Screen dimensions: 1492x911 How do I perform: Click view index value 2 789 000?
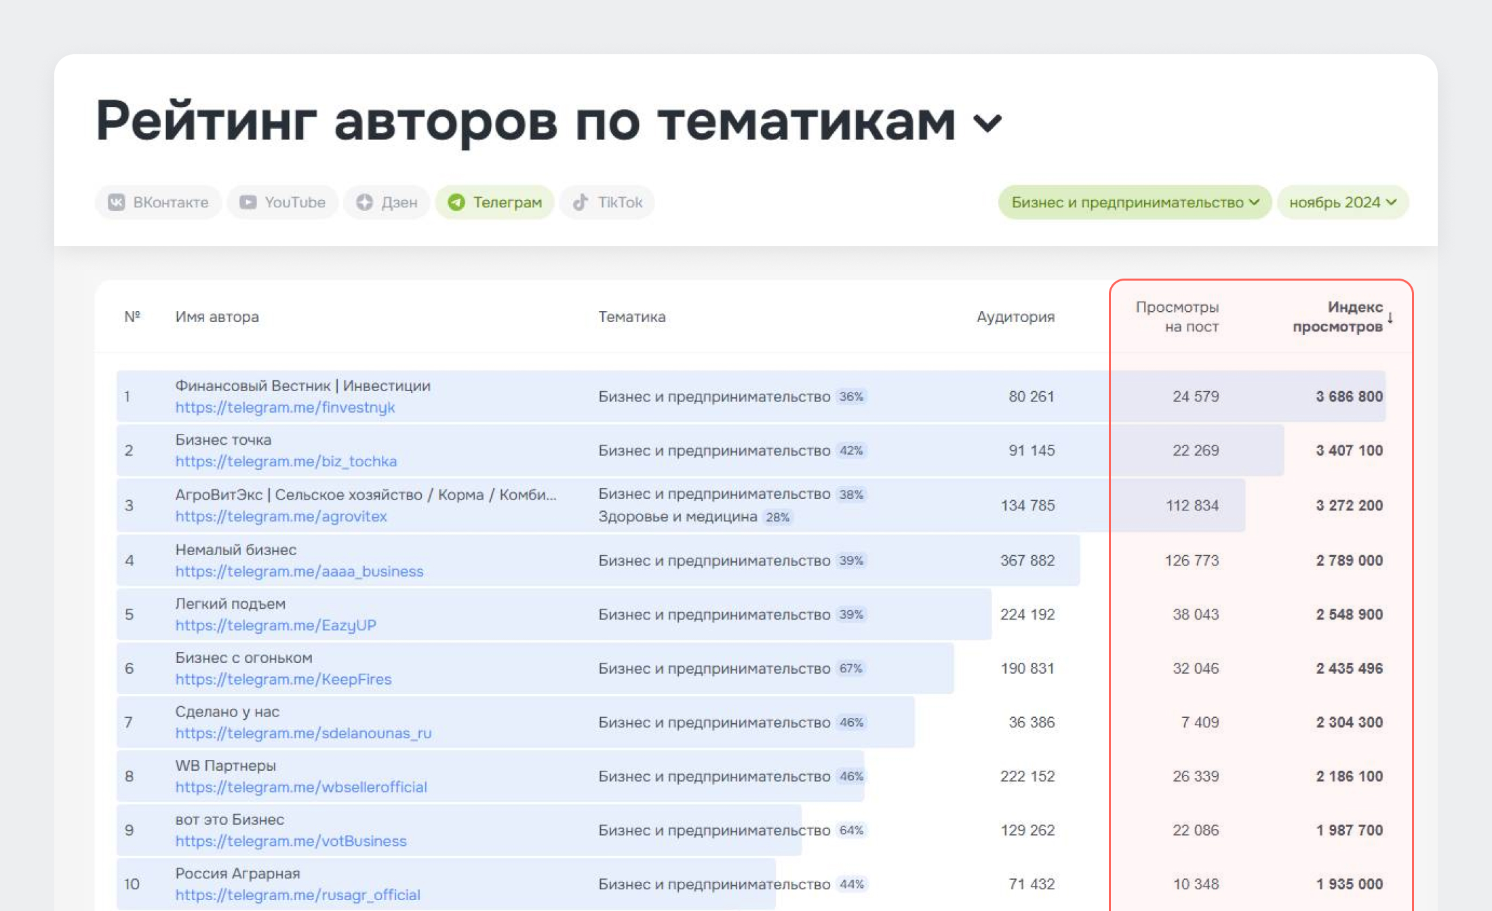coord(1349,561)
